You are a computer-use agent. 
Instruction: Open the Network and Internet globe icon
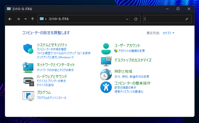coord(28,67)
